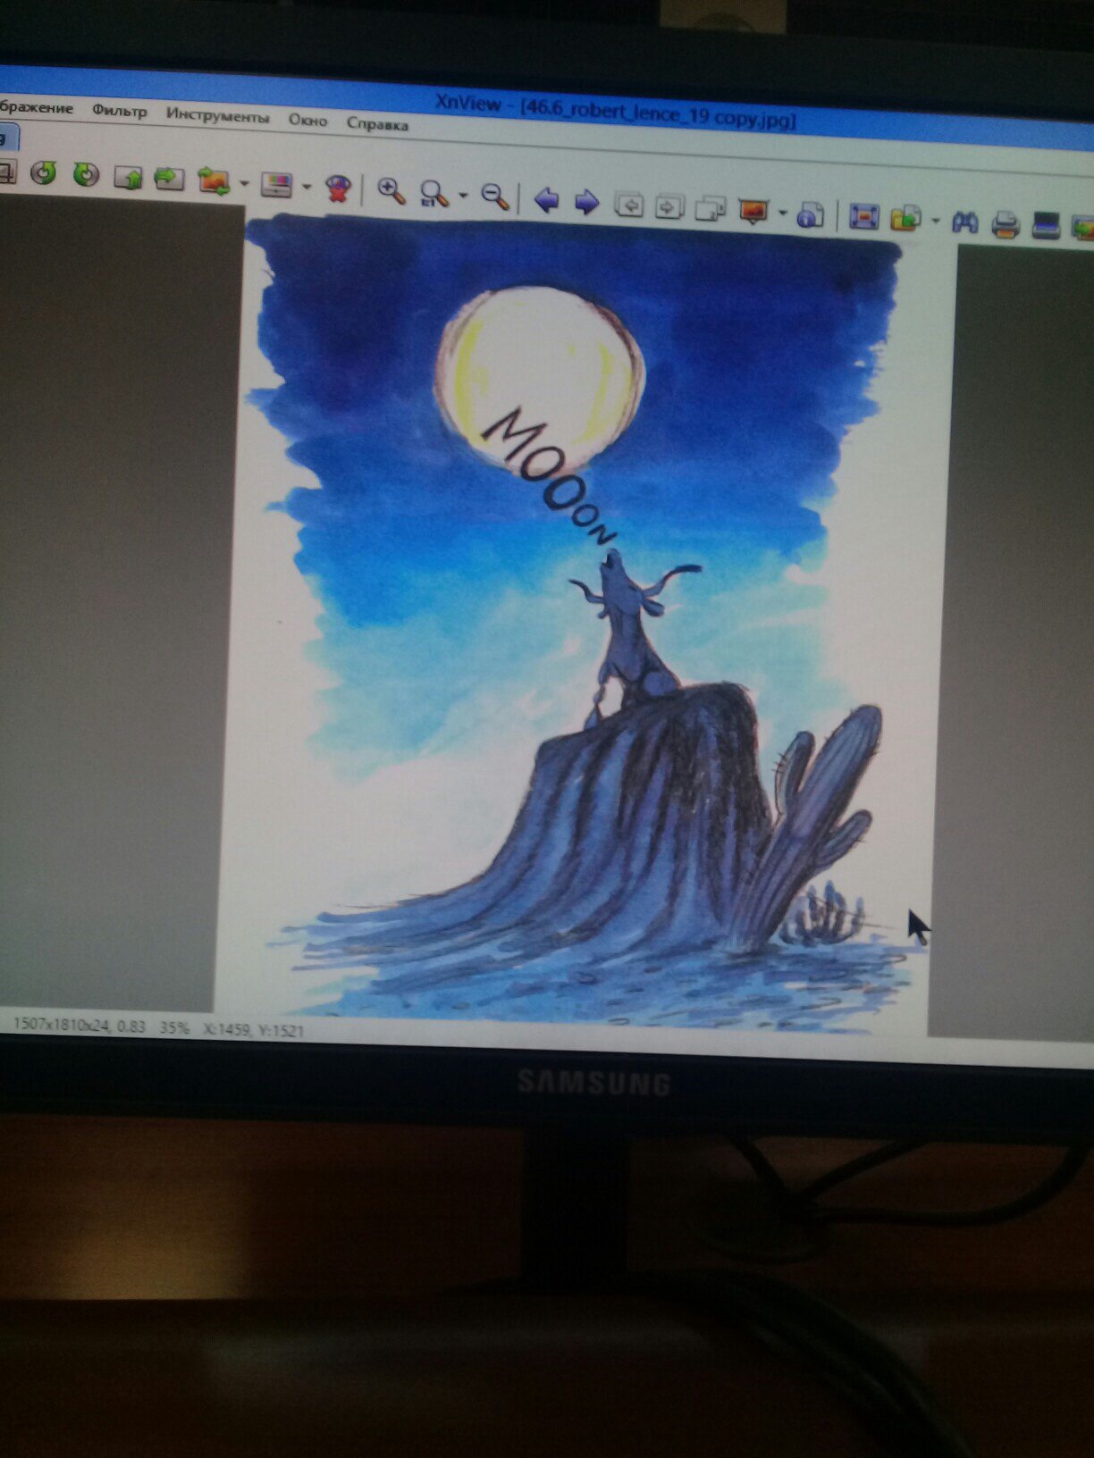
Task: Open the Фильтр menu
Action: coord(119,111)
